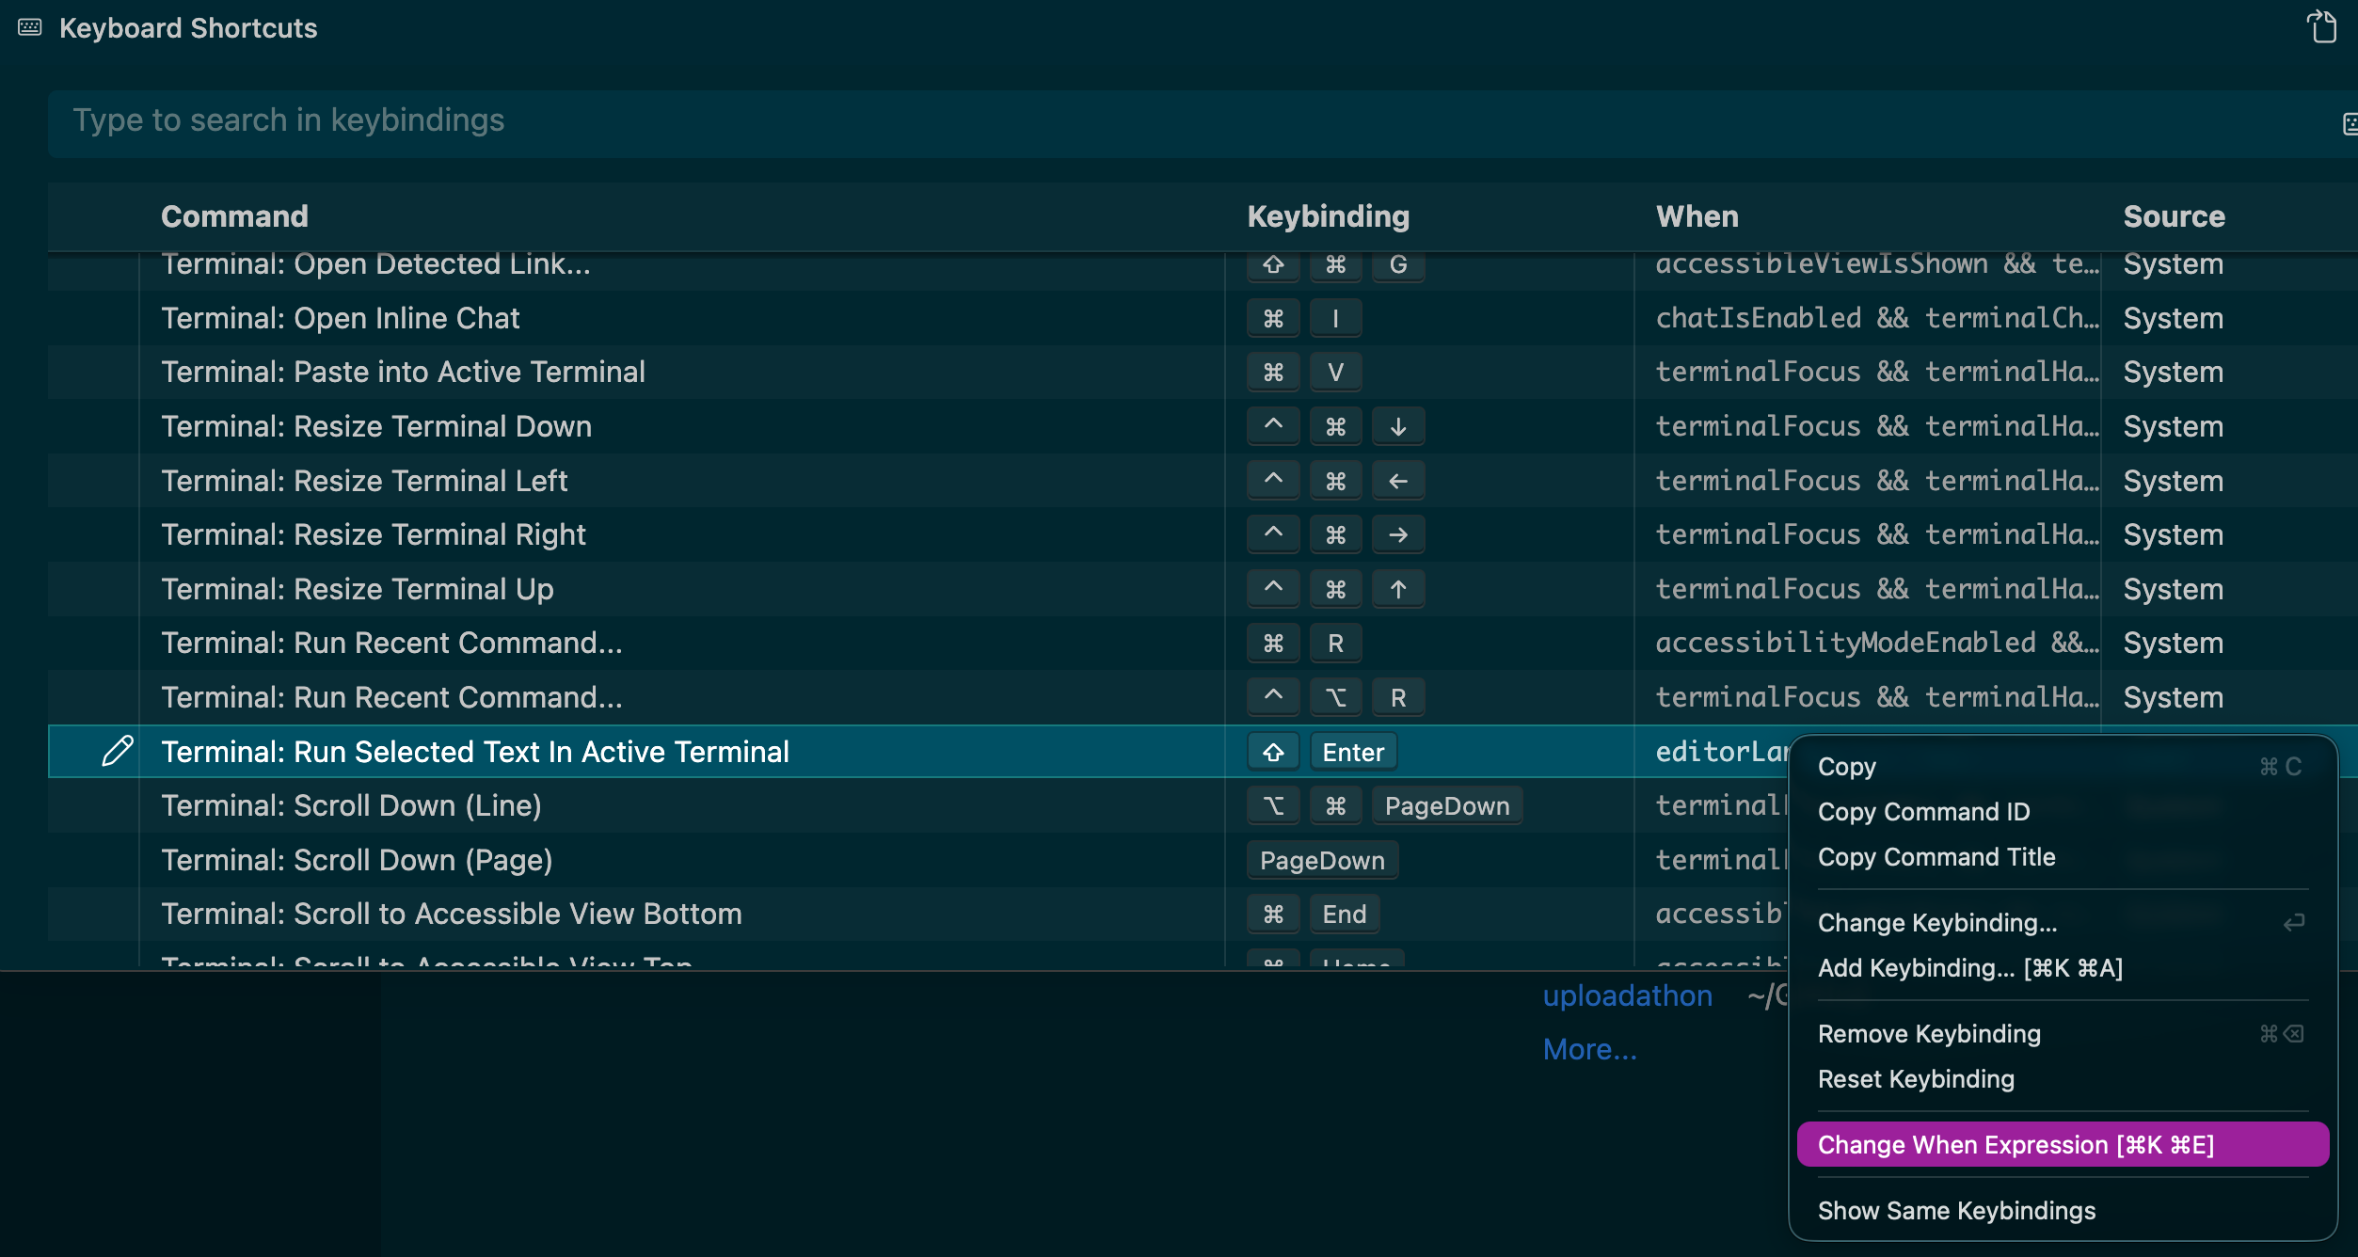Click the PageDown key badge for Scroll Down (Page)
This screenshot has width=2358, height=1257.
(x=1322, y=860)
